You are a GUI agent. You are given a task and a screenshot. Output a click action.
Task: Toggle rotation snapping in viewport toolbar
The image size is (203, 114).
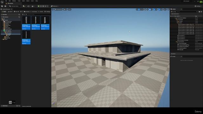[x=154, y=9]
